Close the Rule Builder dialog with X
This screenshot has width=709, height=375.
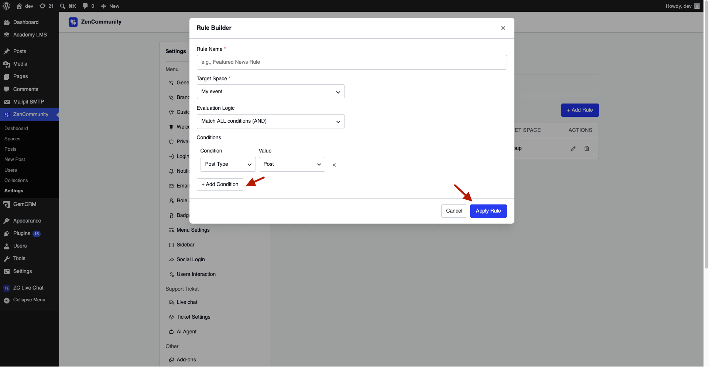coord(503,28)
